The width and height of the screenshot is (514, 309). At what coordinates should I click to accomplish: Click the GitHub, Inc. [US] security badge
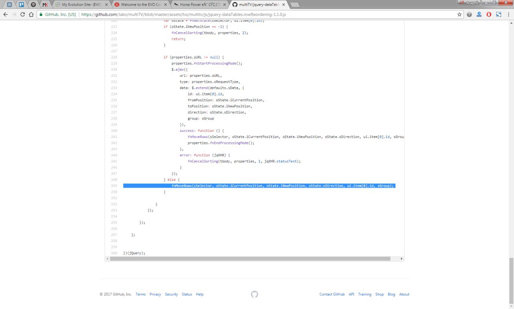(57, 14)
